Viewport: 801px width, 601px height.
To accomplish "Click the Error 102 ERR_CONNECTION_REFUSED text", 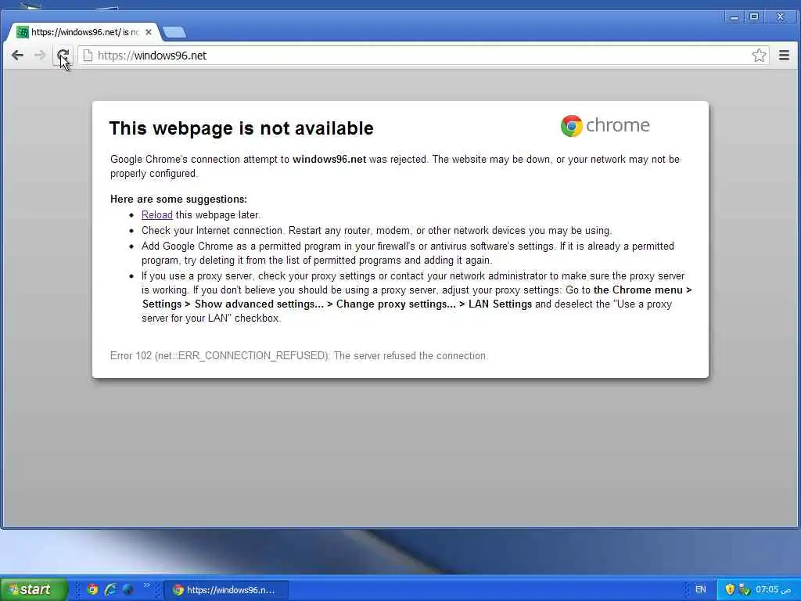I will tap(299, 356).
